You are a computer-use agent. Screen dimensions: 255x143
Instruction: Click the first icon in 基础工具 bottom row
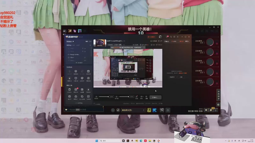click(x=69, y=97)
